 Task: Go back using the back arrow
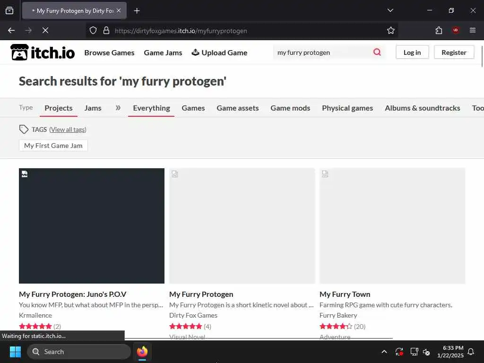coord(11,30)
